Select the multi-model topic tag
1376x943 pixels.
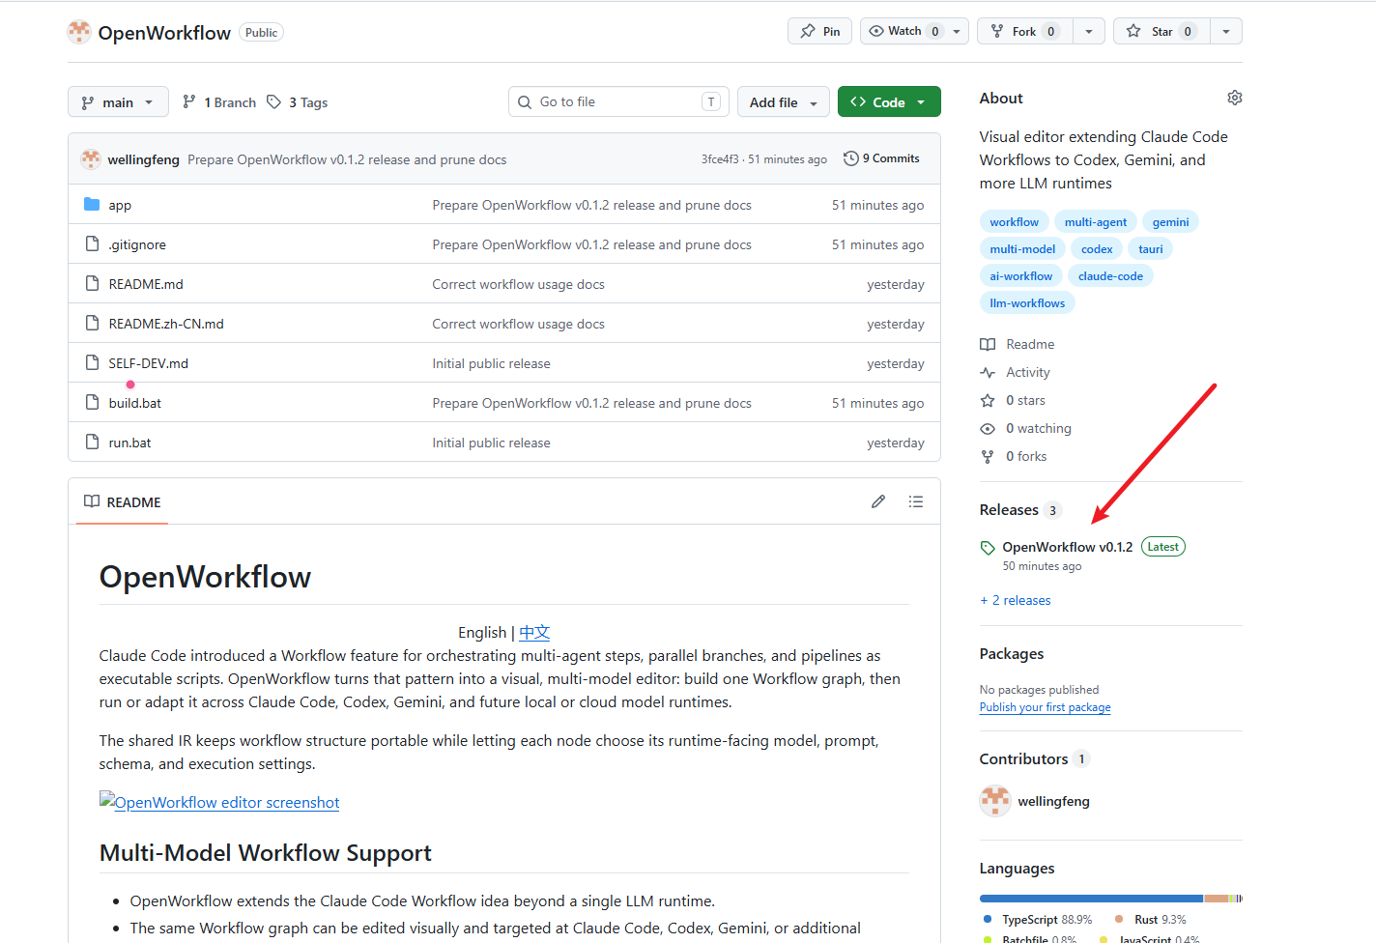point(1022,248)
